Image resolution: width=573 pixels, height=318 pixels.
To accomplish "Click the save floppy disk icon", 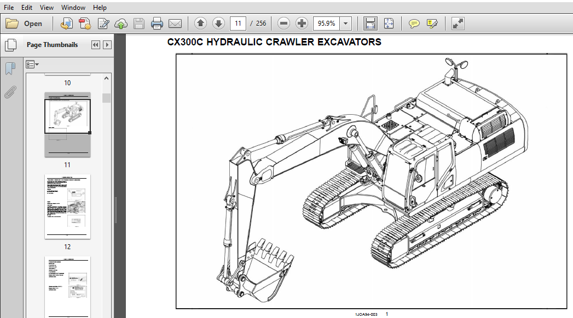I will [139, 23].
